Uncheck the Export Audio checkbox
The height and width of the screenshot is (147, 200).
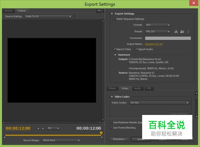pos(136,49)
